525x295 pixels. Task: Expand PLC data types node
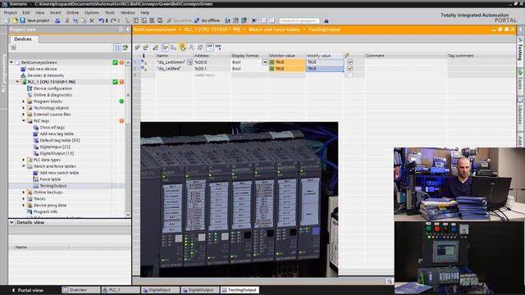[x=24, y=160]
